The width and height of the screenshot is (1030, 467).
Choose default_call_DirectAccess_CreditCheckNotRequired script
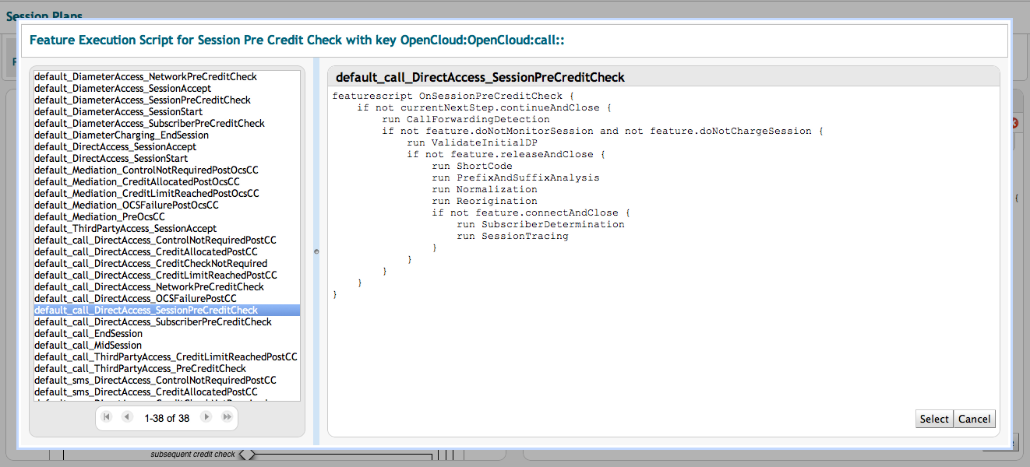coord(150,264)
